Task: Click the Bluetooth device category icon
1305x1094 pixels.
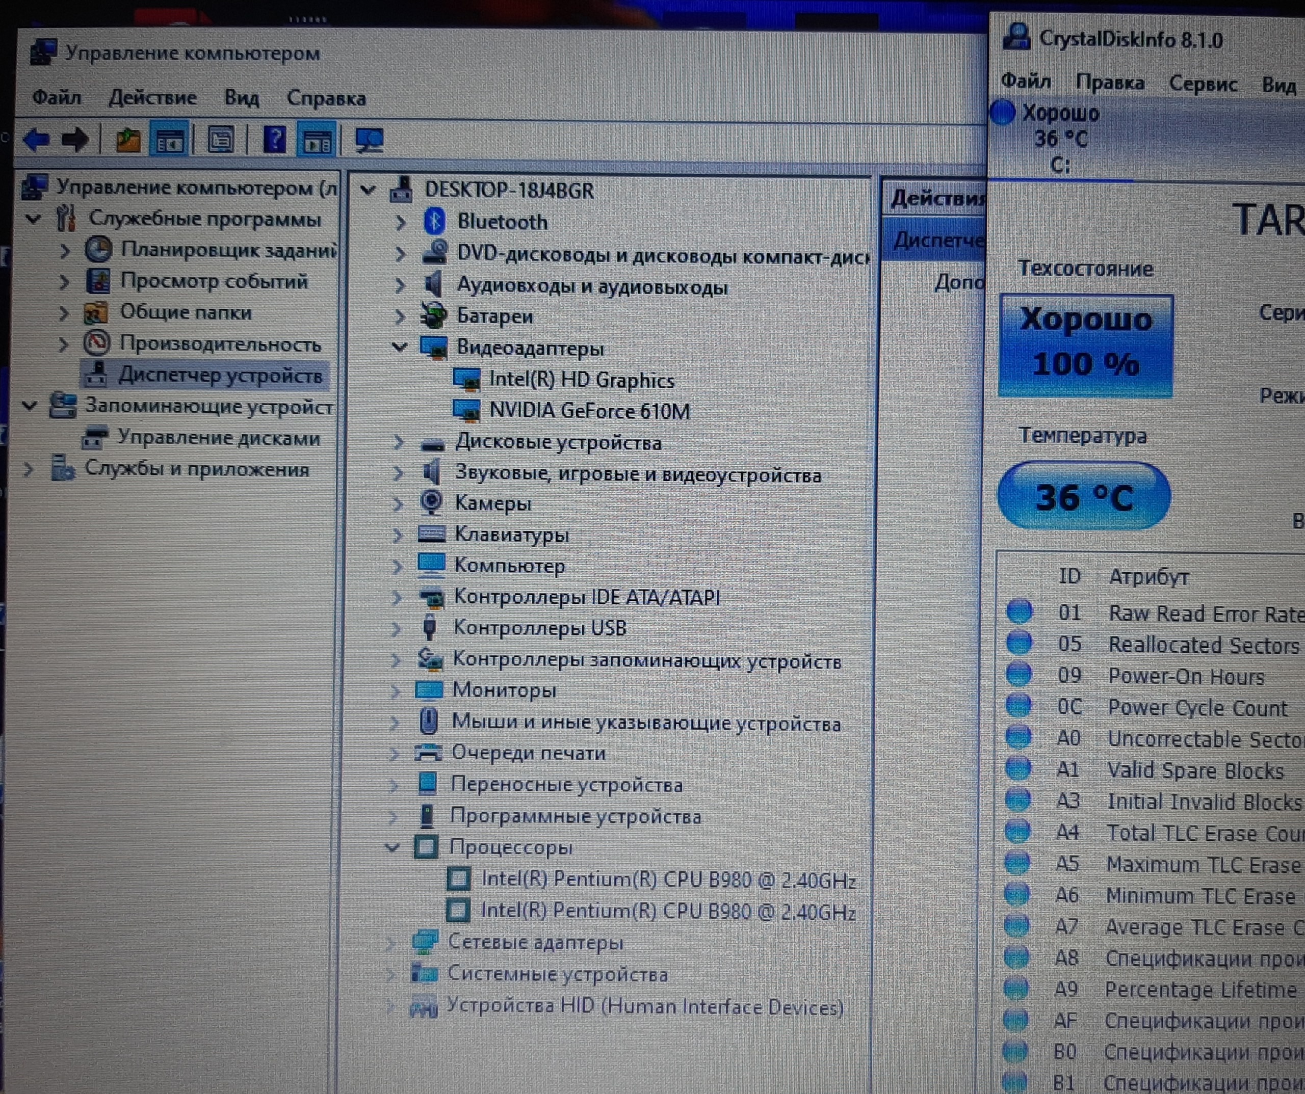Action: point(434,221)
